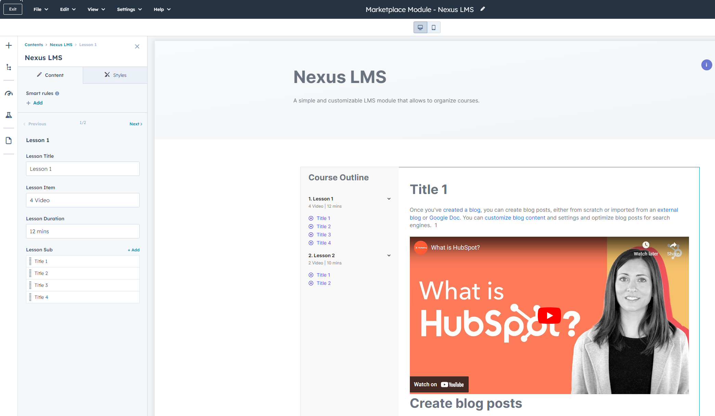Screen dimensions: 715x416
Task: Open the File menu
Action: [41, 9]
